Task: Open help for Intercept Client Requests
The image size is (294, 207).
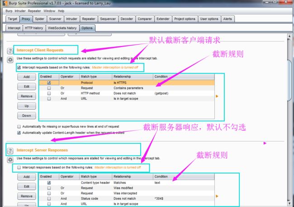Action: click(10, 51)
